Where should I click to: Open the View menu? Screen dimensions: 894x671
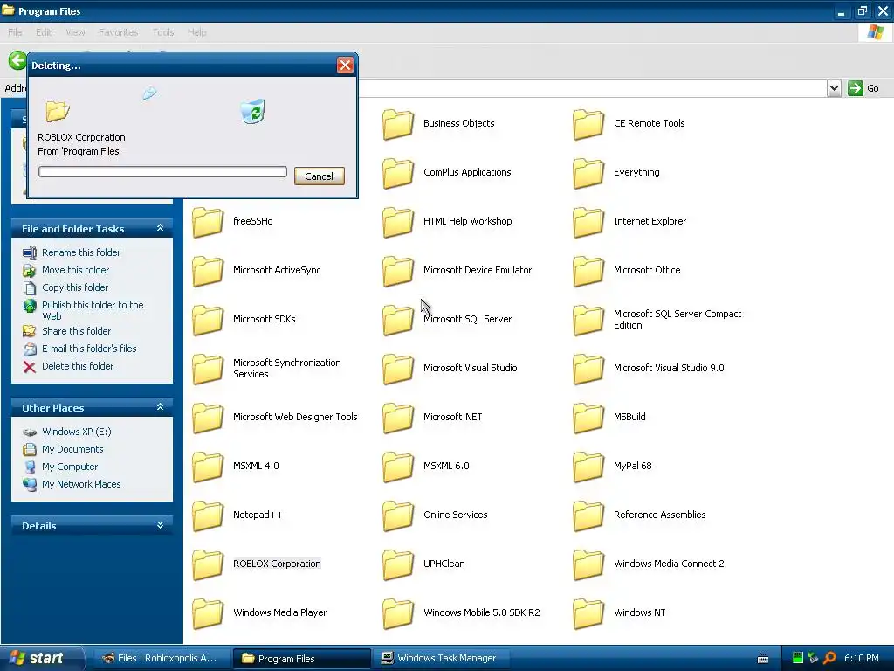75,32
